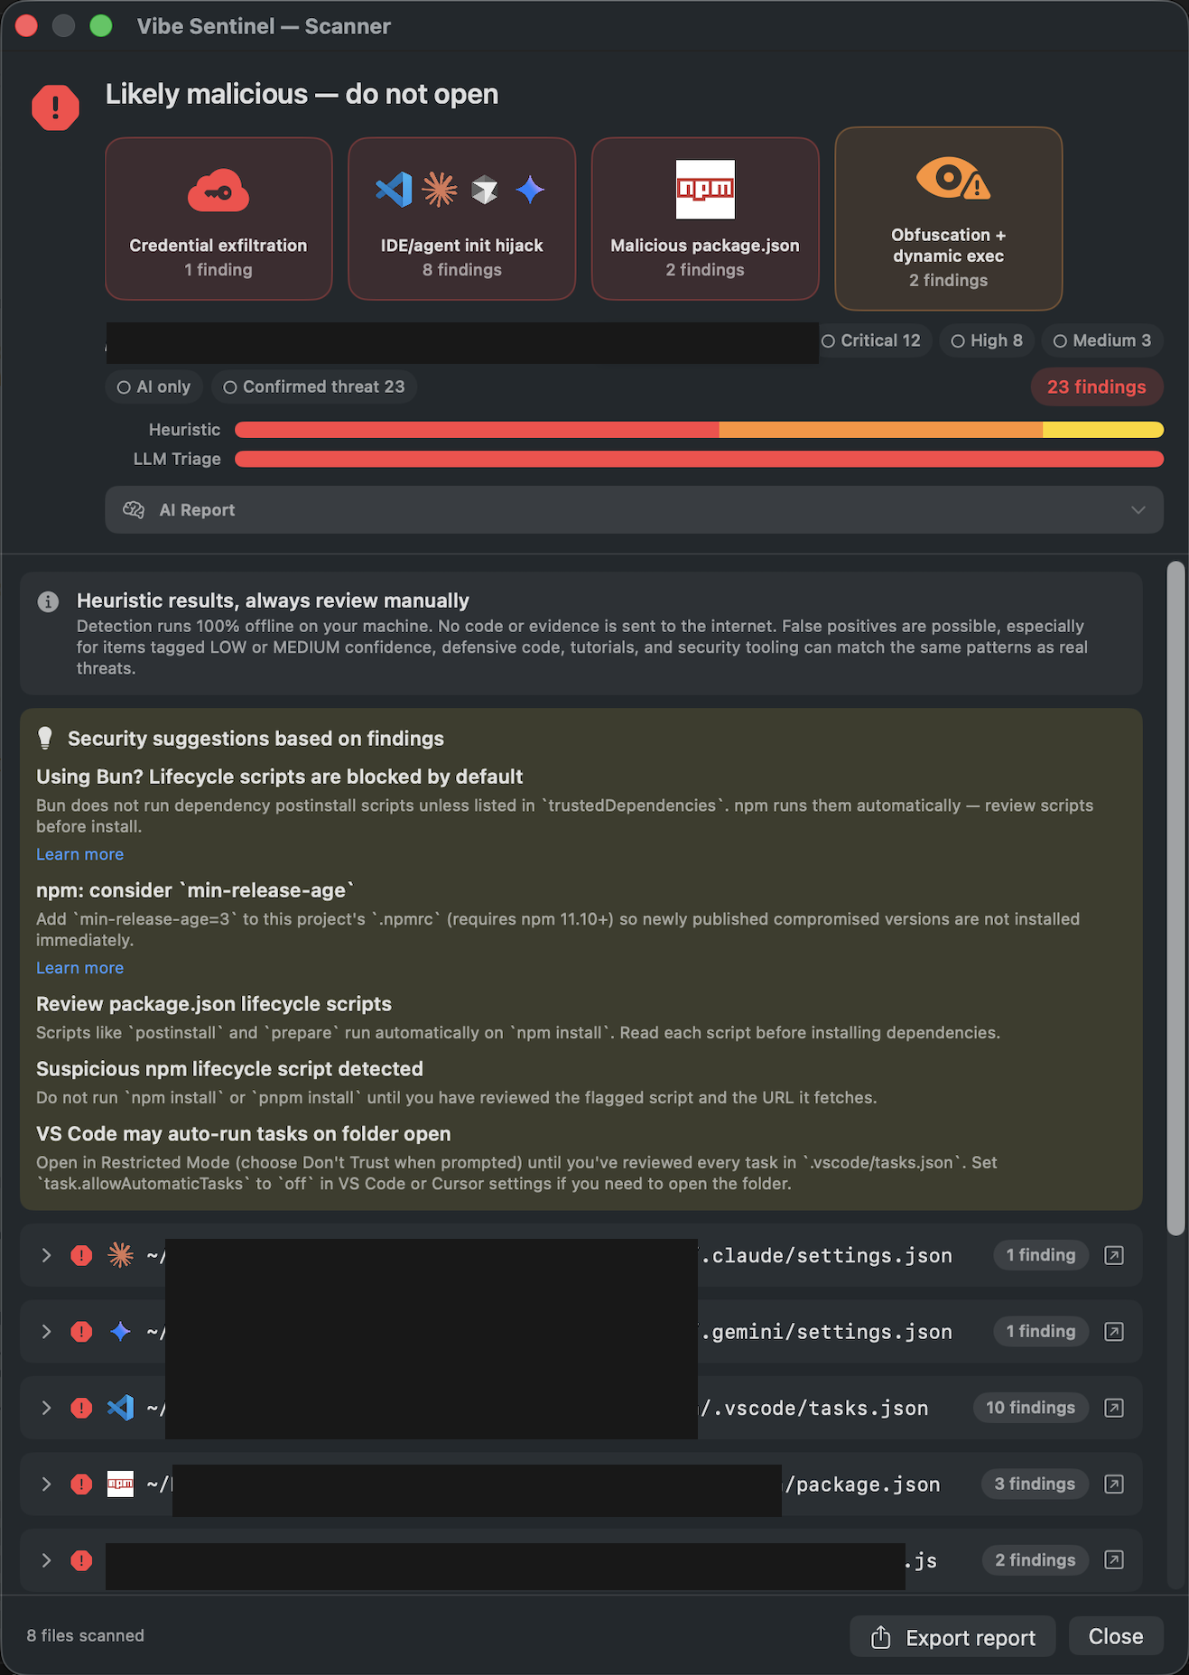Open .vscode/tasks.json with external link icon
This screenshot has width=1189, height=1675.
pos(1114,1408)
